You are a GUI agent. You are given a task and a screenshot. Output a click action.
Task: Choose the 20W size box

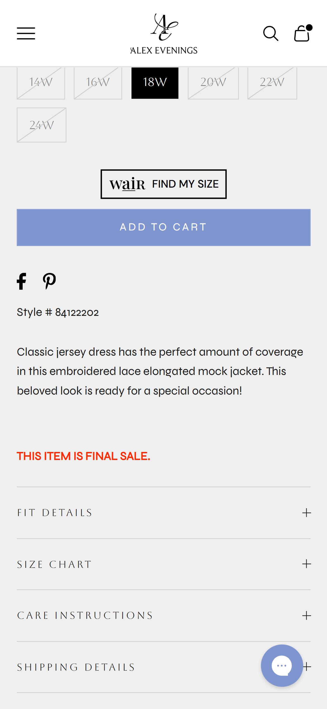(213, 83)
